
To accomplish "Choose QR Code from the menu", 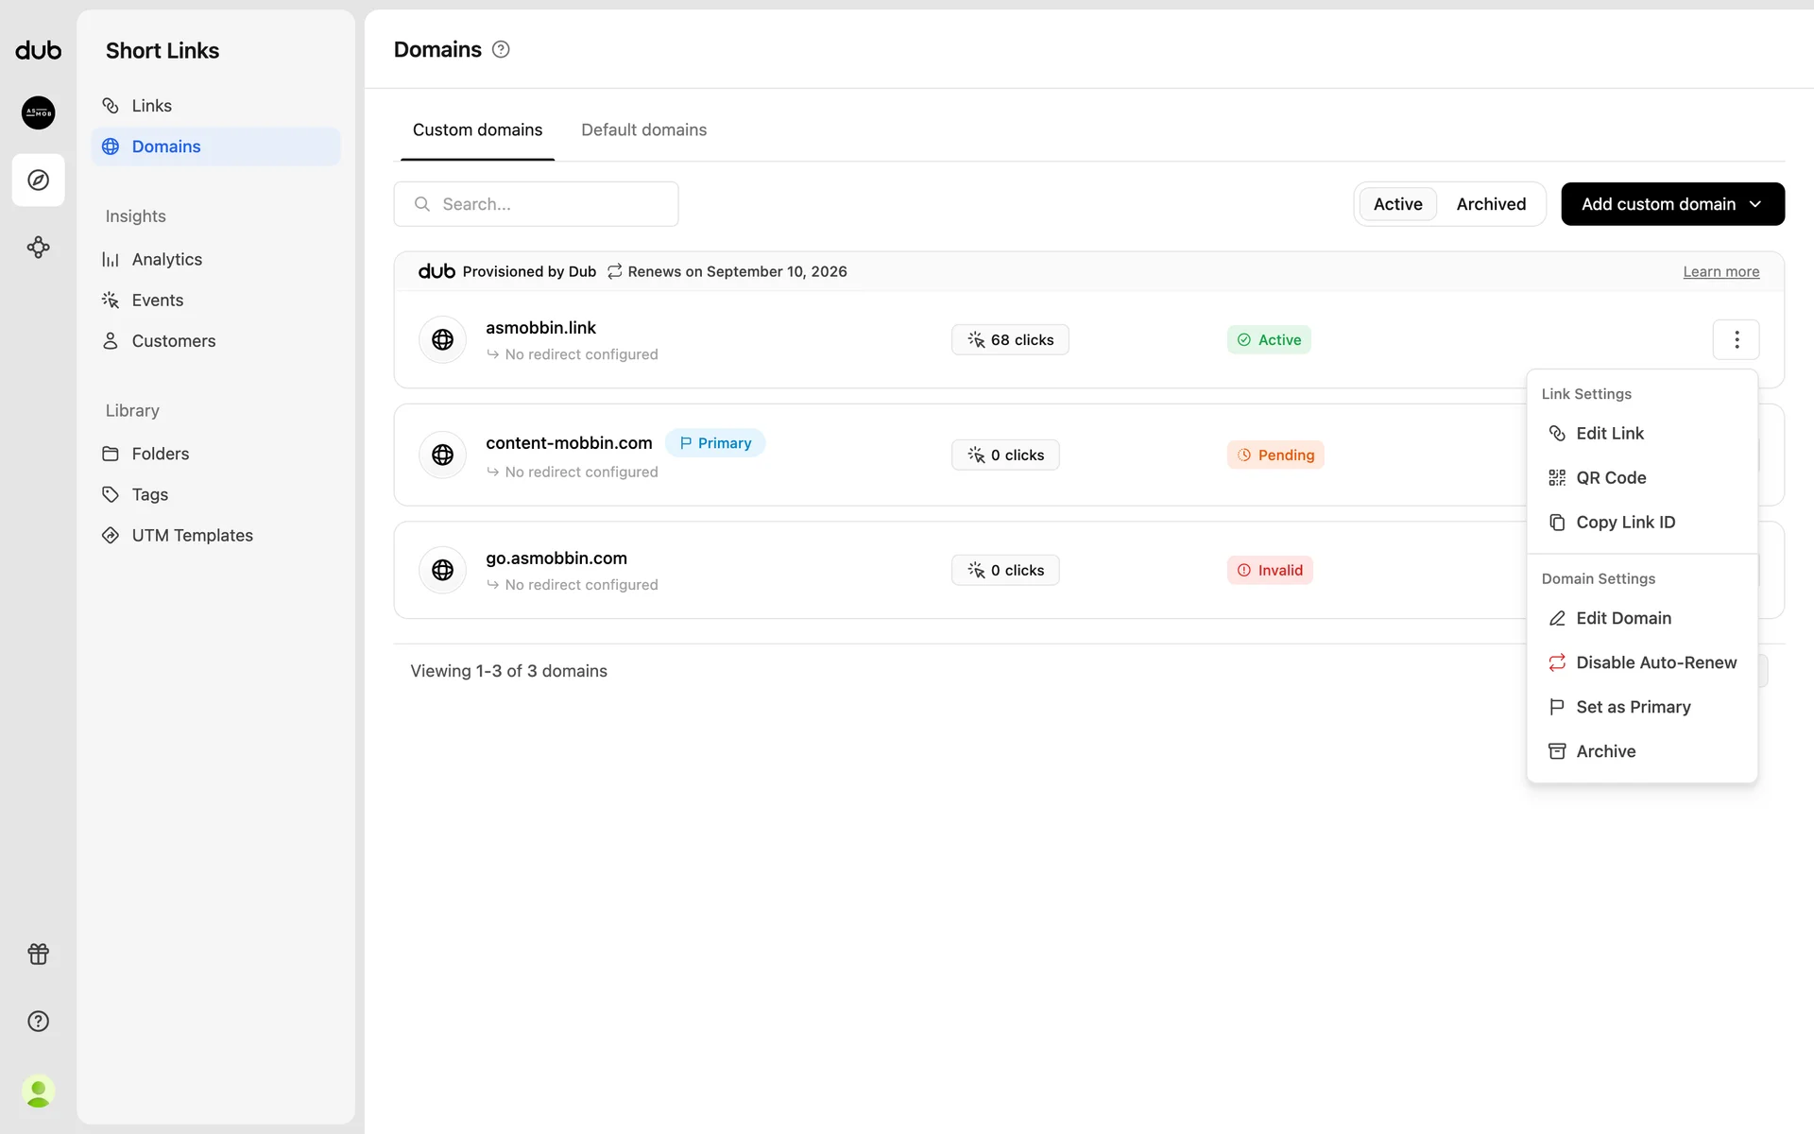I will tap(1610, 478).
